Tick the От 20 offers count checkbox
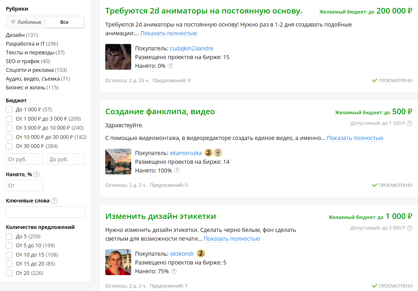Viewport: 418px width, 291px height. pyautogui.click(x=9, y=273)
